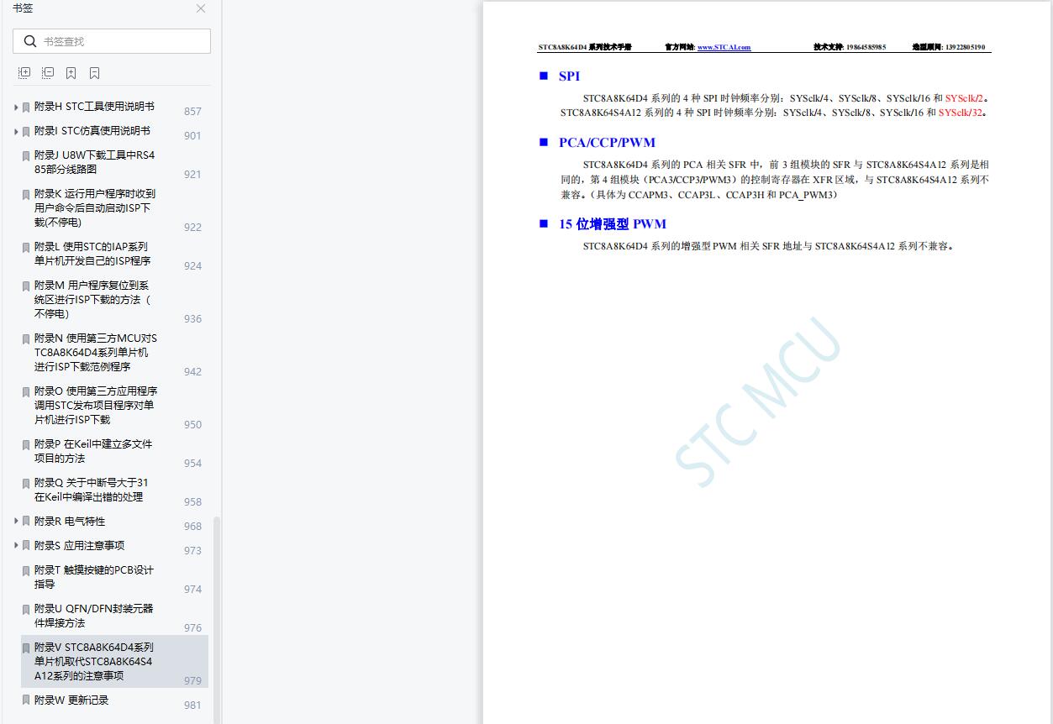Click bookmark icon beside 附录V
This screenshot has height=724, width=1053.
point(26,648)
